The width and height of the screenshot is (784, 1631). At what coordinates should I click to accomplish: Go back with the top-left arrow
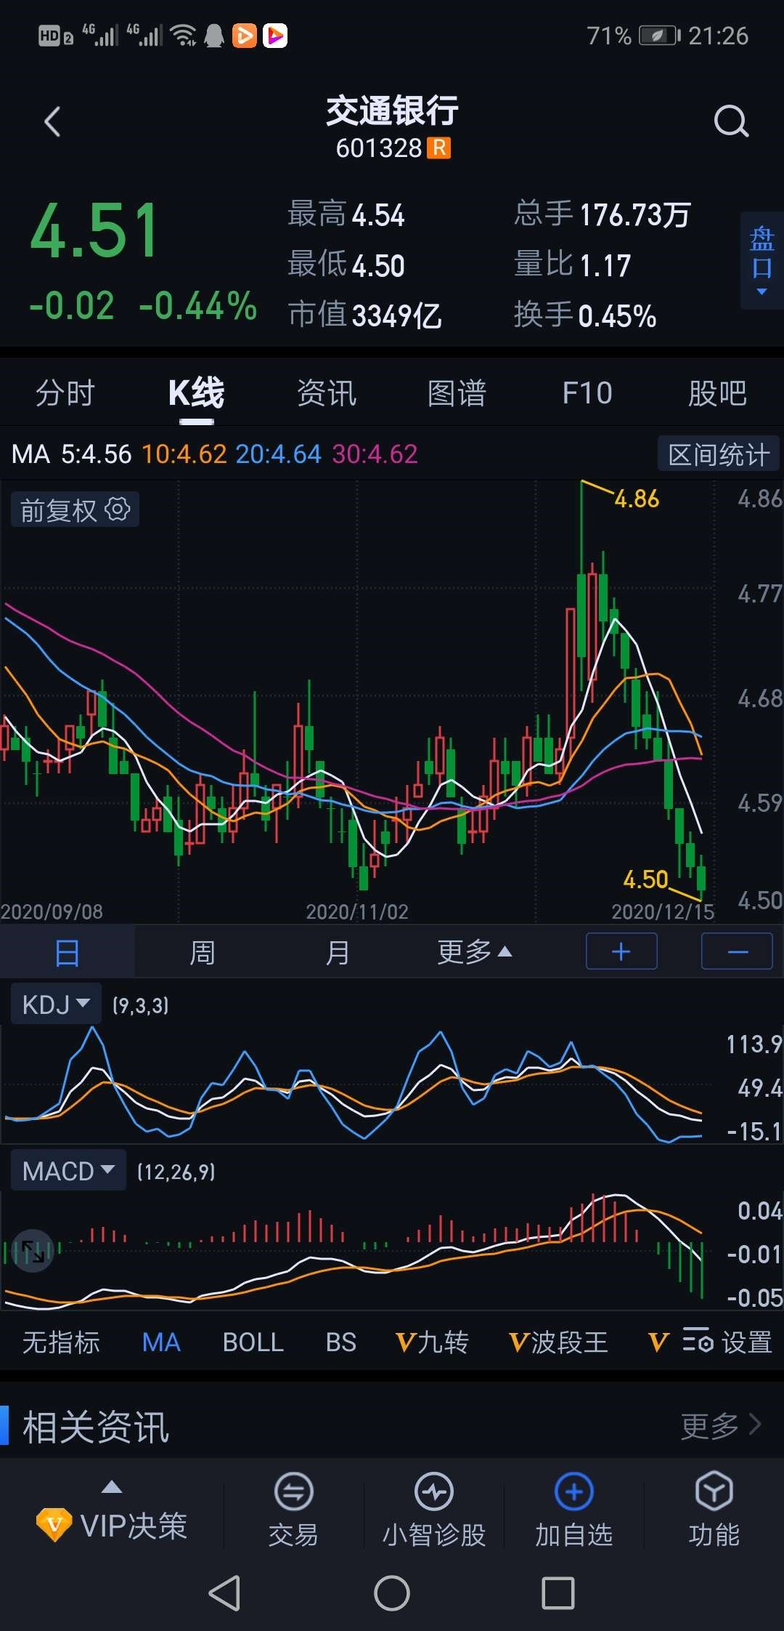point(52,121)
